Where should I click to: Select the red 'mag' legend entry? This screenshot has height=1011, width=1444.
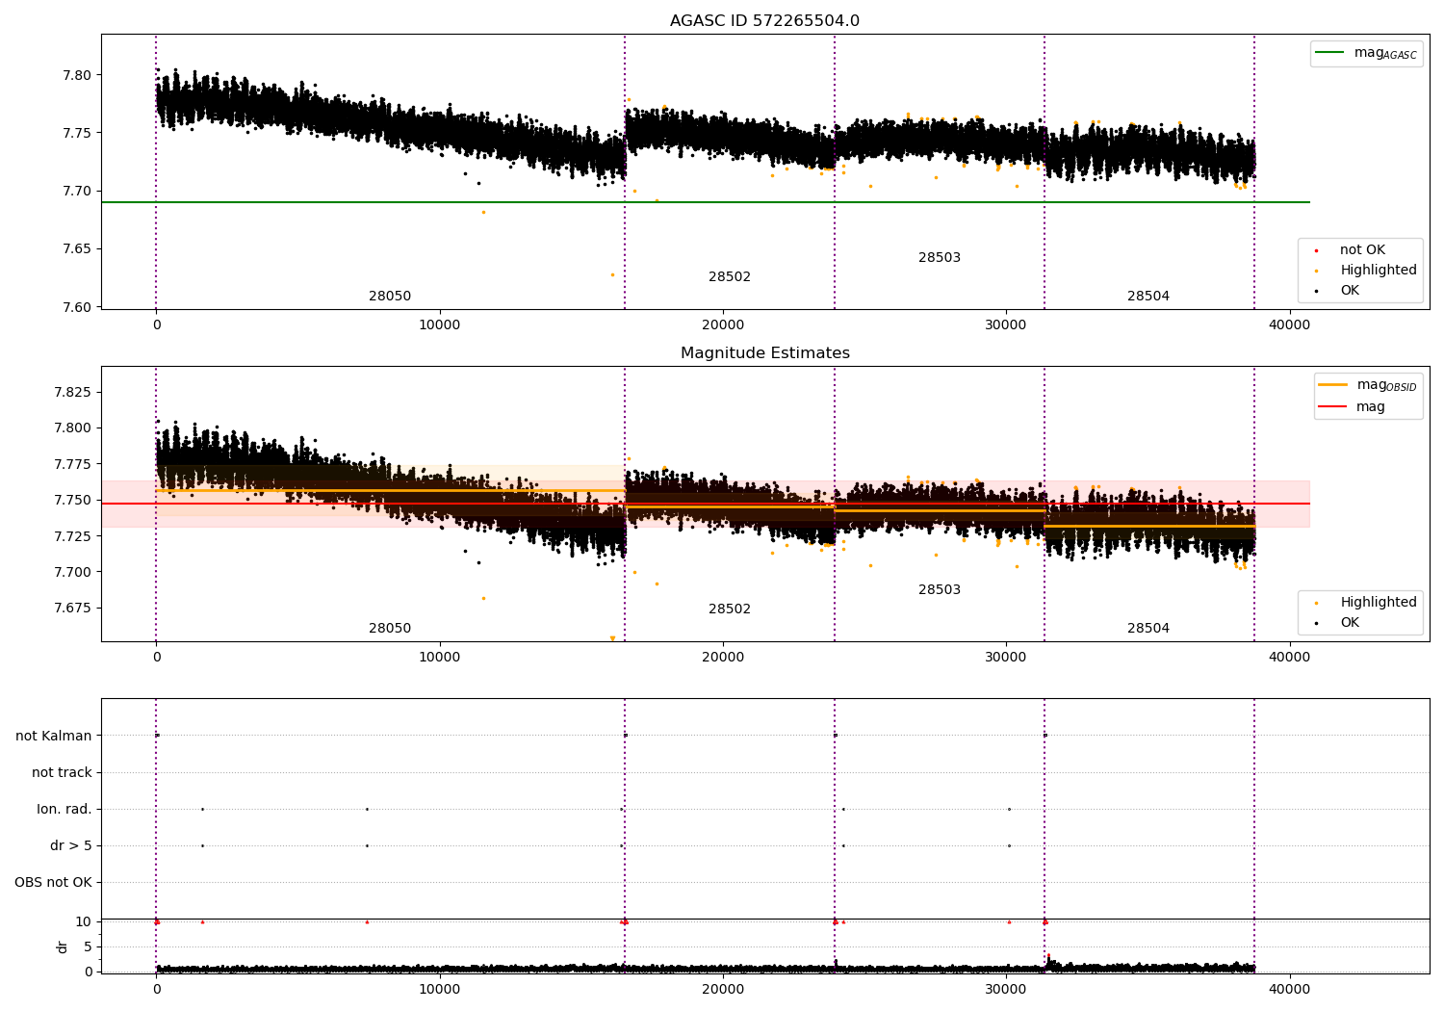click(1352, 407)
